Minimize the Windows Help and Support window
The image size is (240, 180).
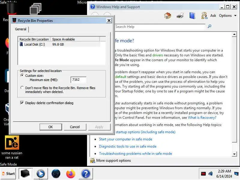(x=222, y=7)
